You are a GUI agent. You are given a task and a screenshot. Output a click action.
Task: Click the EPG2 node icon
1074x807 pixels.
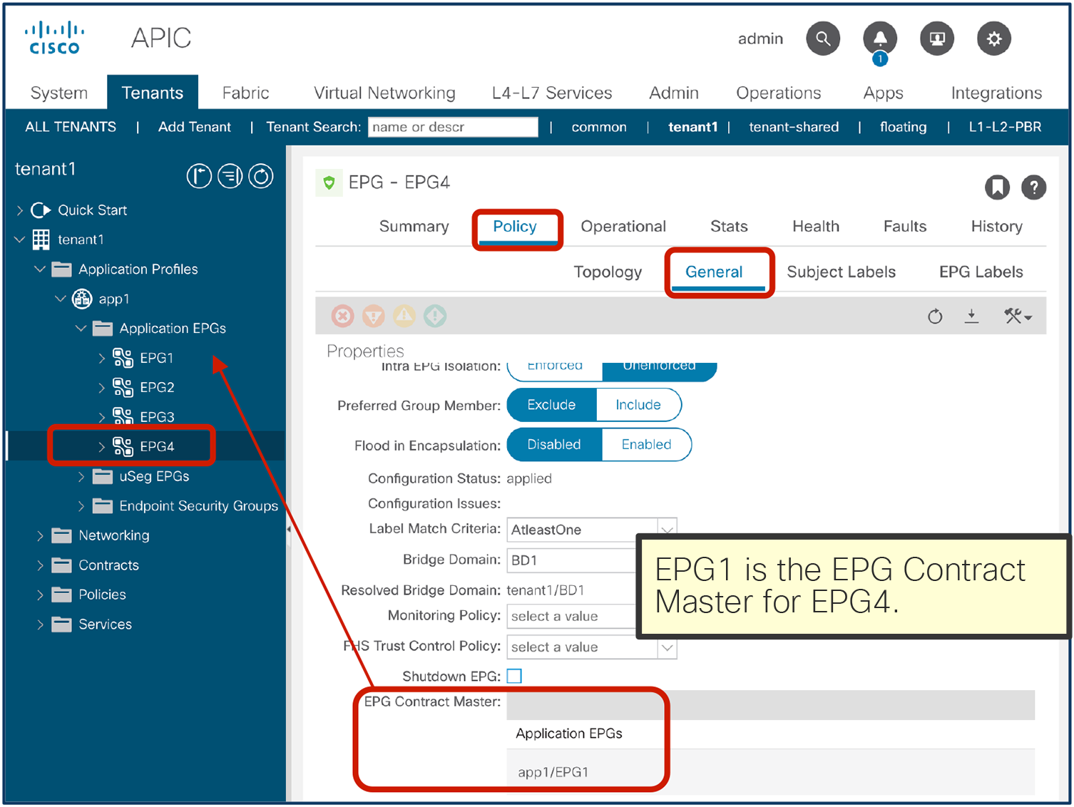point(123,388)
